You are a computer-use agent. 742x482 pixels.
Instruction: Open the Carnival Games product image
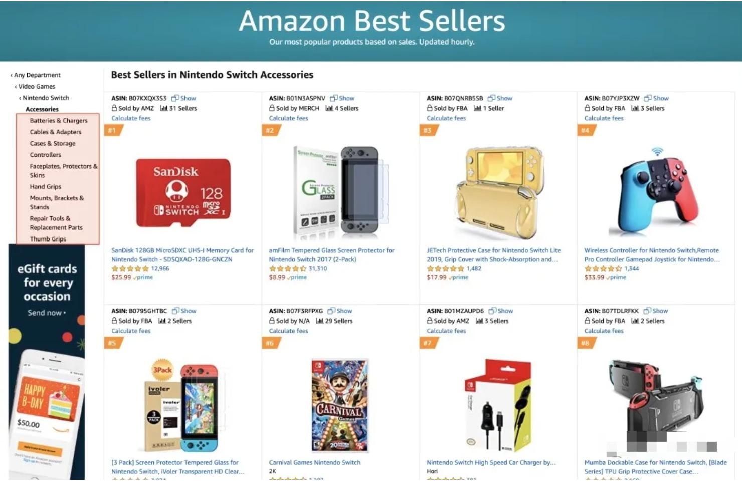[x=340, y=405]
